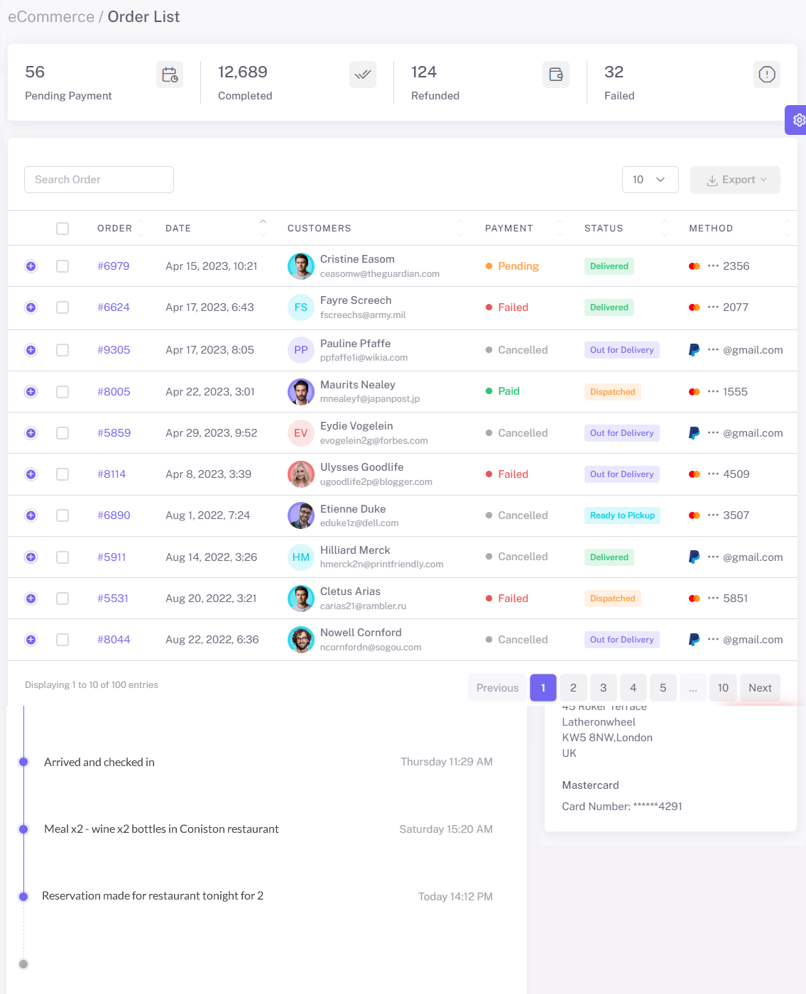Screen dimensions: 806x994
Task: Click the Search Order input field
Action: pos(99,180)
